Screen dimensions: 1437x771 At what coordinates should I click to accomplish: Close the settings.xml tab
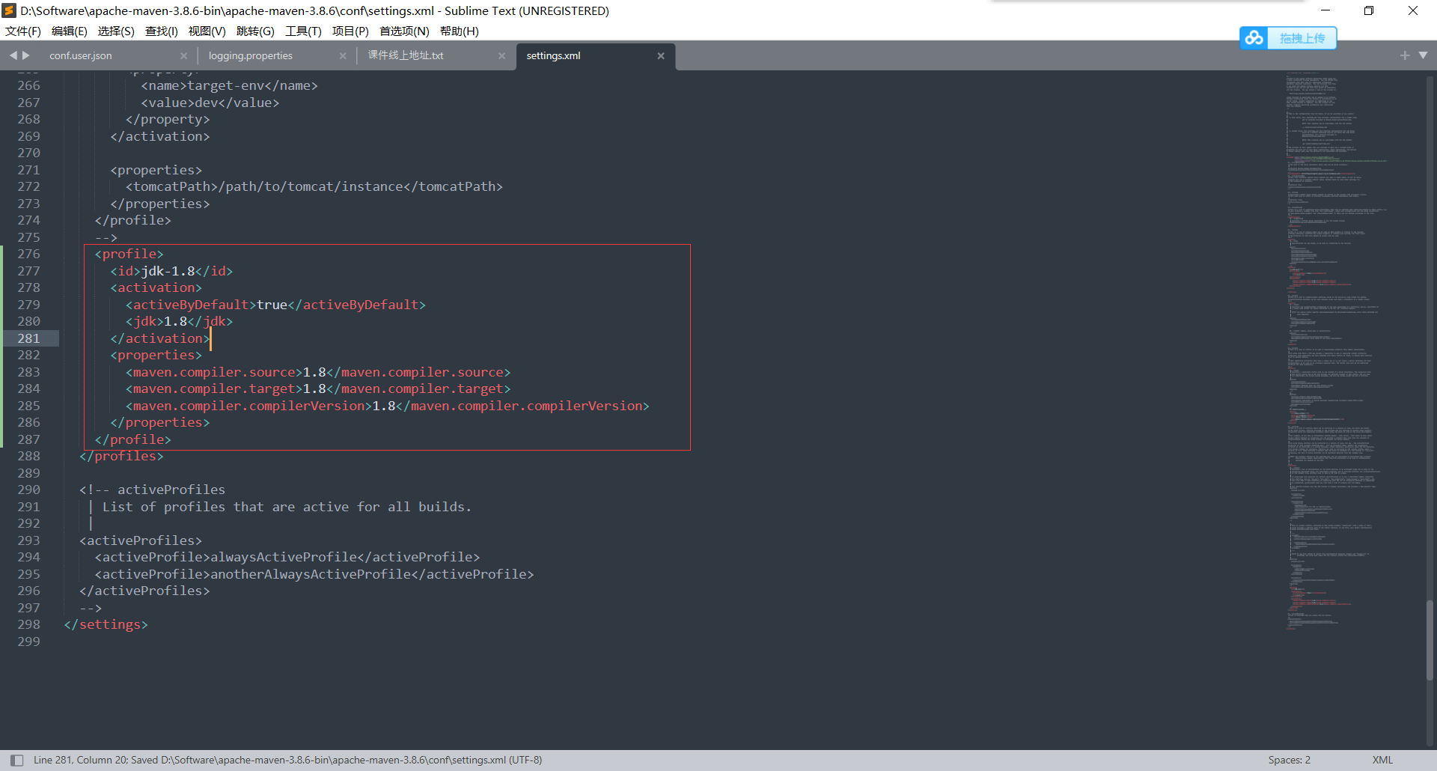pos(661,56)
